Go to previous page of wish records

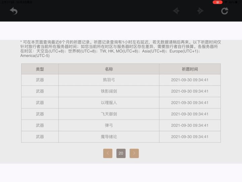[108, 153]
